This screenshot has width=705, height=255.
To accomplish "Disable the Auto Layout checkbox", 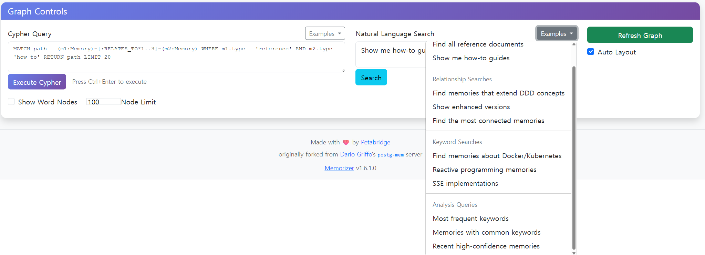I will [x=591, y=52].
